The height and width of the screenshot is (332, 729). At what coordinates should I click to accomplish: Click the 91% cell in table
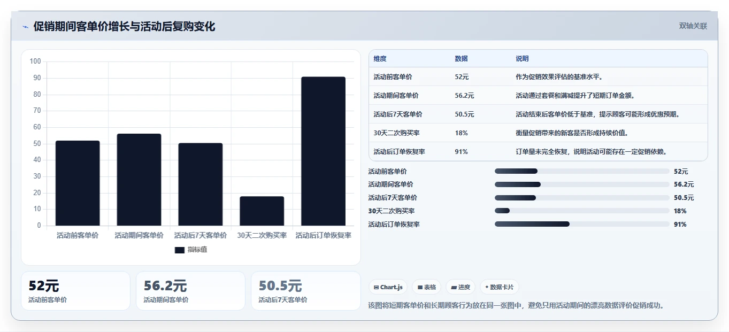461,152
